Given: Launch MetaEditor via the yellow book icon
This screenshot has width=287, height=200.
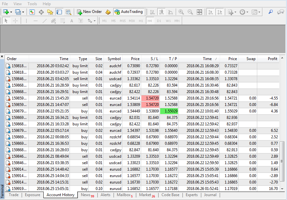Looking at the screenshot, I should 108,12.
